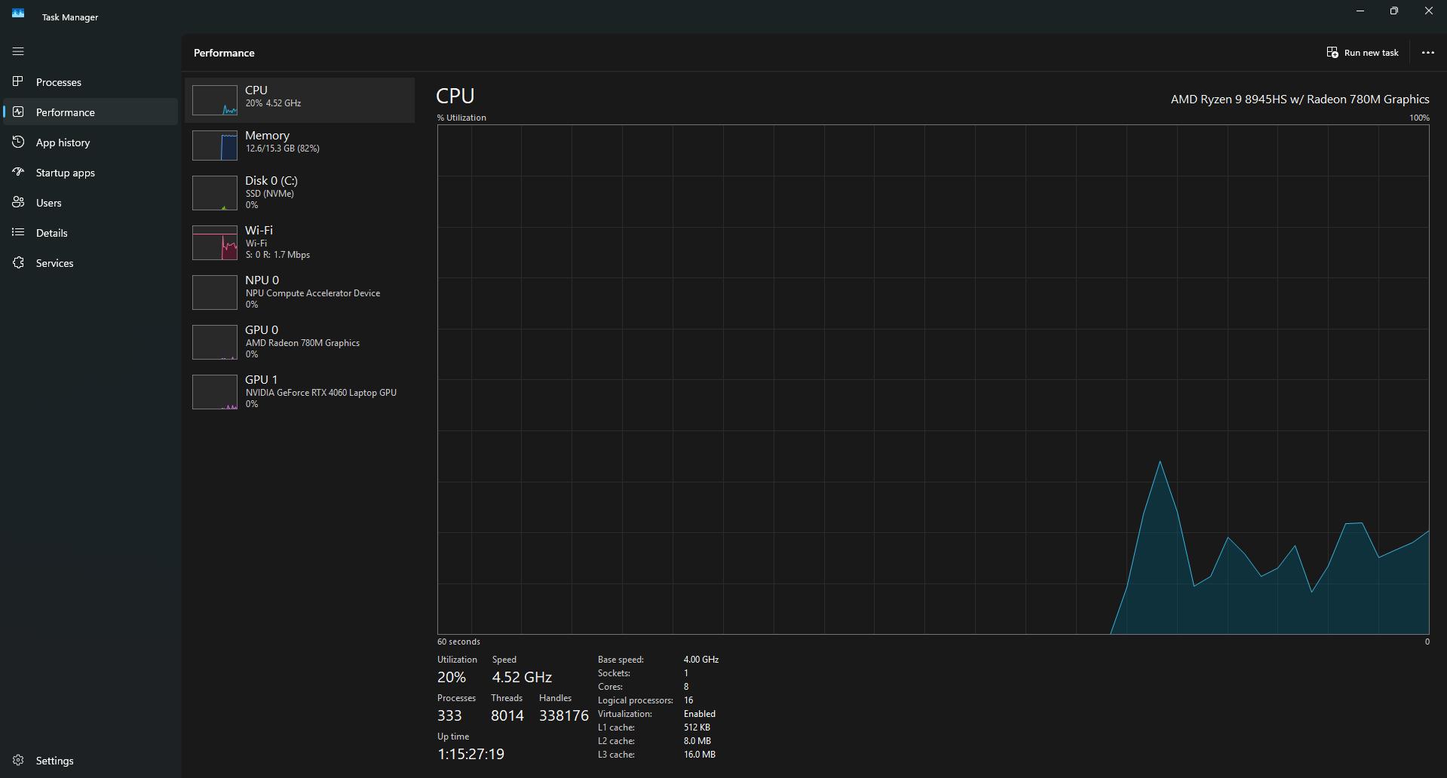
Task: Click the '% Utilization' graph label
Action: pyautogui.click(x=461, y=118)
